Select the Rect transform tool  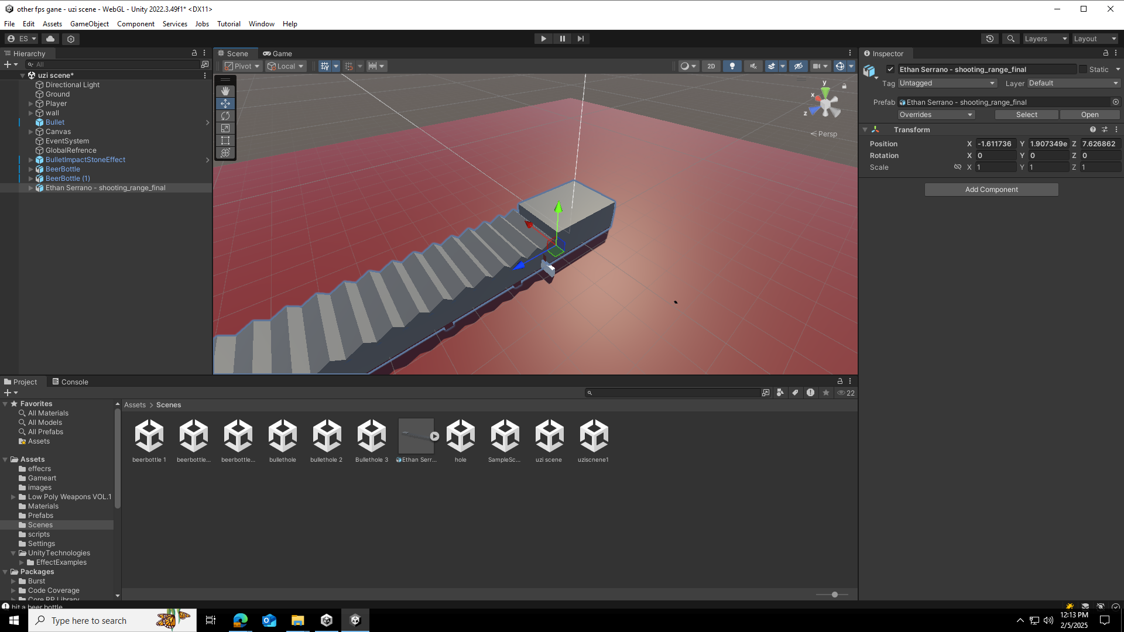coord(225,140)
